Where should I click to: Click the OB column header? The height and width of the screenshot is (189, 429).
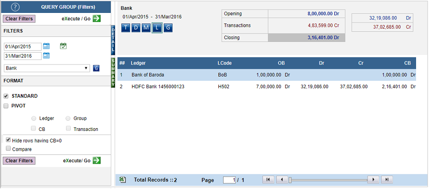click(281, 63)
